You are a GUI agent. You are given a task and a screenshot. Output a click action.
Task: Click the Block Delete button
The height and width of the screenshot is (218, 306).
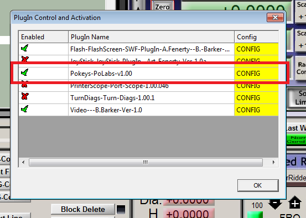[x=83, y=209]
